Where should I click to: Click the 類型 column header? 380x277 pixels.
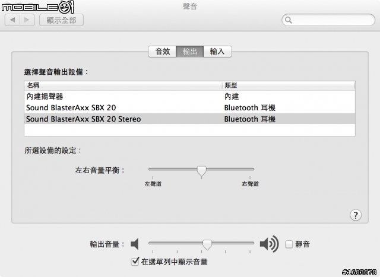pyautogui.click(x=289, y=85)
